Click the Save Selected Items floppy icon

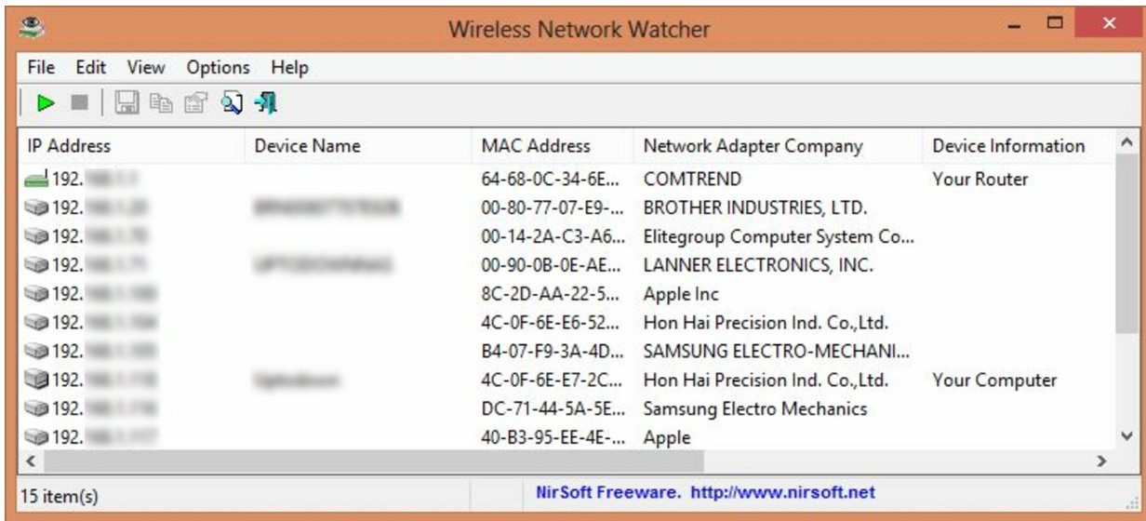(x=127, y=103)
